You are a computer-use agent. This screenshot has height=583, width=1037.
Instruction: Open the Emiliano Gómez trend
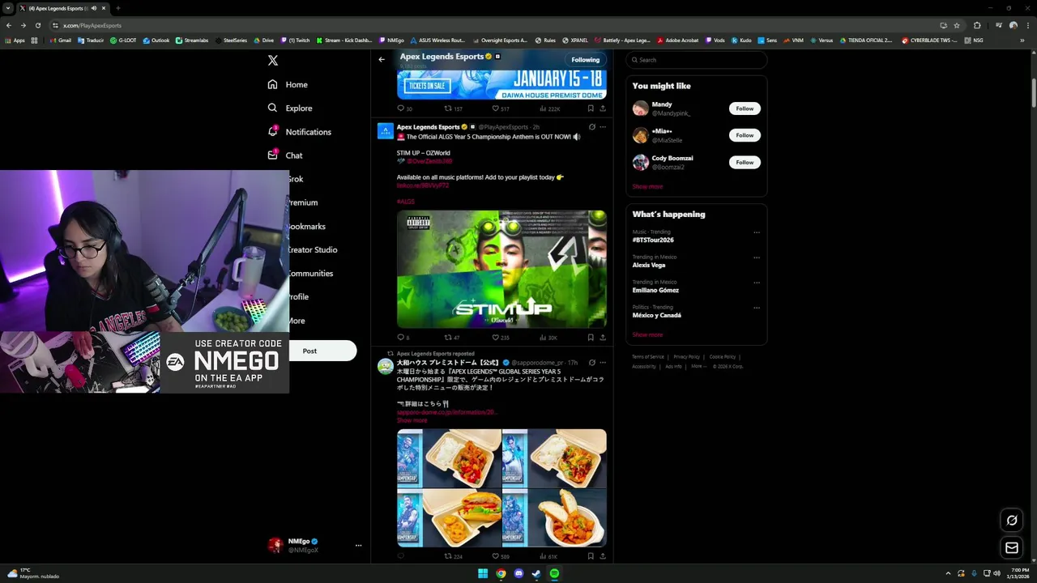point(655,290)
